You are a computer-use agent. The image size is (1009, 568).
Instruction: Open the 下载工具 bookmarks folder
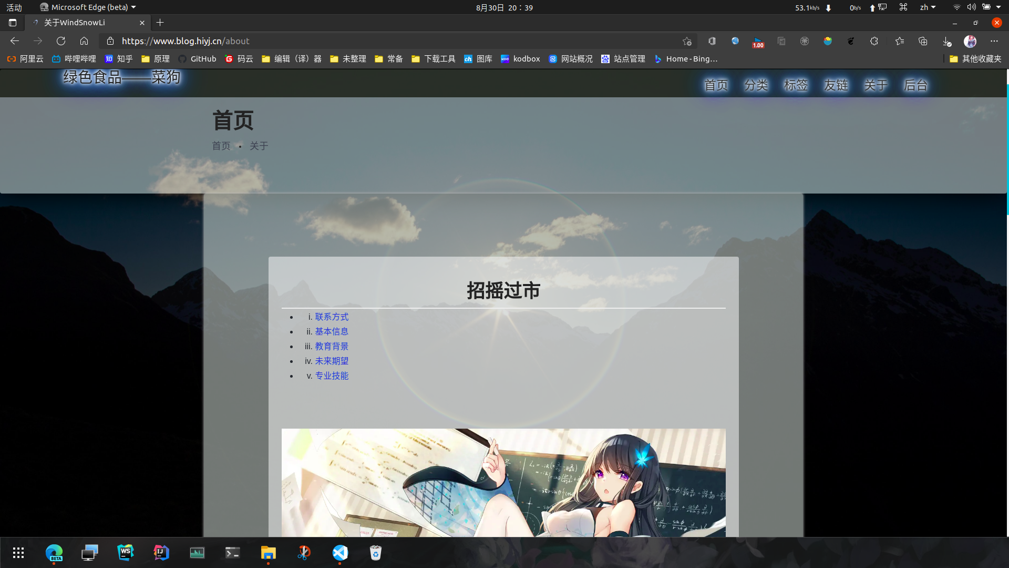pos(434,59)
